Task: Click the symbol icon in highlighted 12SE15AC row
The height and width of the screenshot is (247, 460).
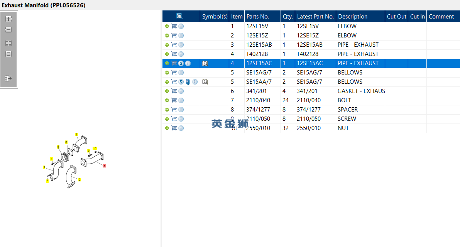Action: (x=205, y=63)
